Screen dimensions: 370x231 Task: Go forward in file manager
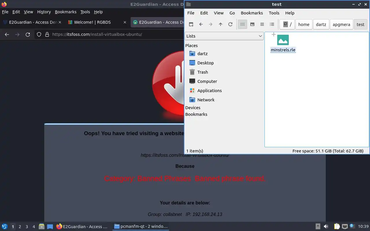point(211,25)
